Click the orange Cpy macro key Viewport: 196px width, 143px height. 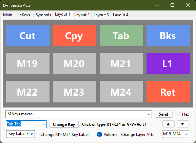click(75, 35)
